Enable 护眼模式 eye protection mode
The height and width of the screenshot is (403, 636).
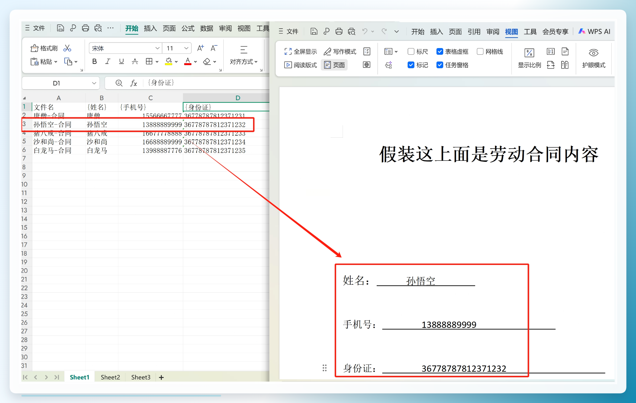coord(593,58)
